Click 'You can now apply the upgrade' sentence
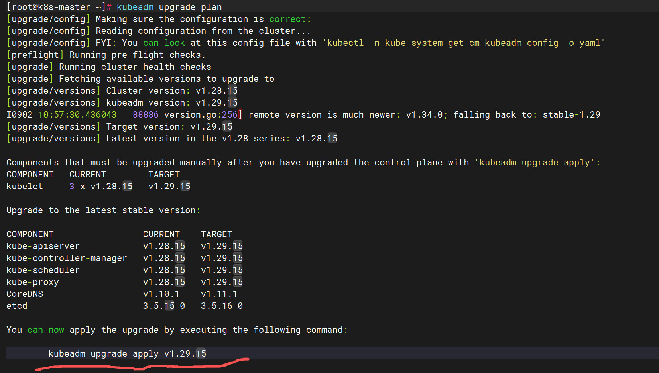 pyautogui.click(x=177, y=330)
